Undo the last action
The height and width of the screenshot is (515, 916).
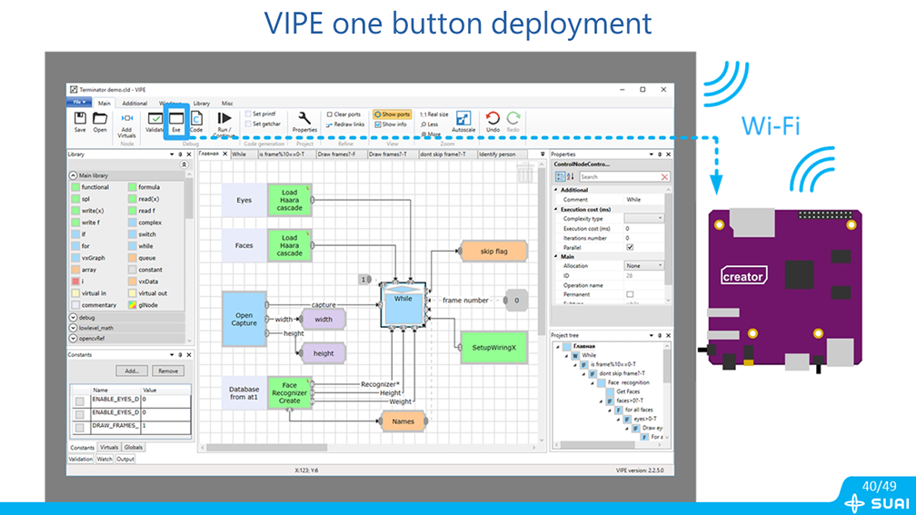tap(493, 119)
